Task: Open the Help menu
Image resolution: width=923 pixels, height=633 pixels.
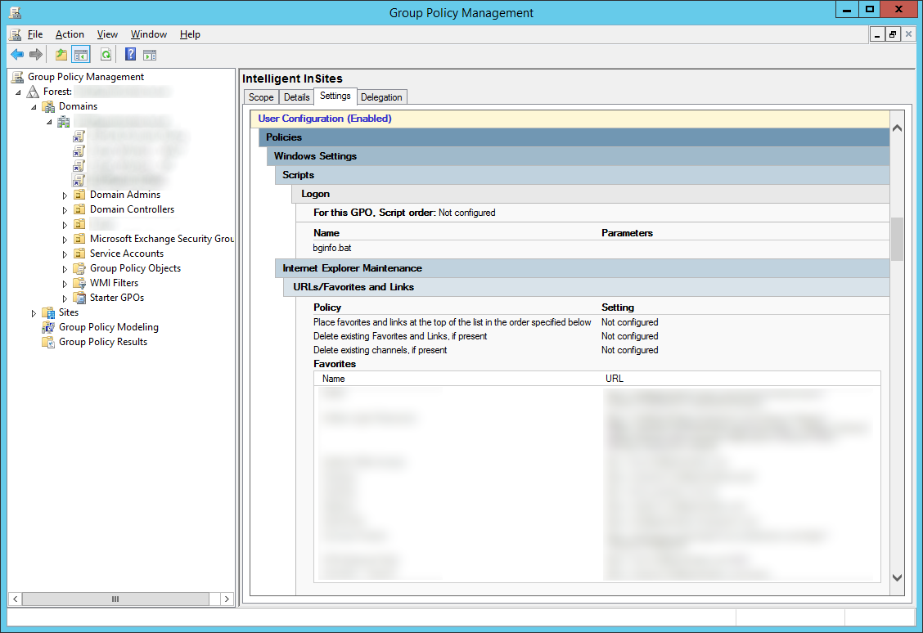Action: pyautogui.click(x=190, y=34)
